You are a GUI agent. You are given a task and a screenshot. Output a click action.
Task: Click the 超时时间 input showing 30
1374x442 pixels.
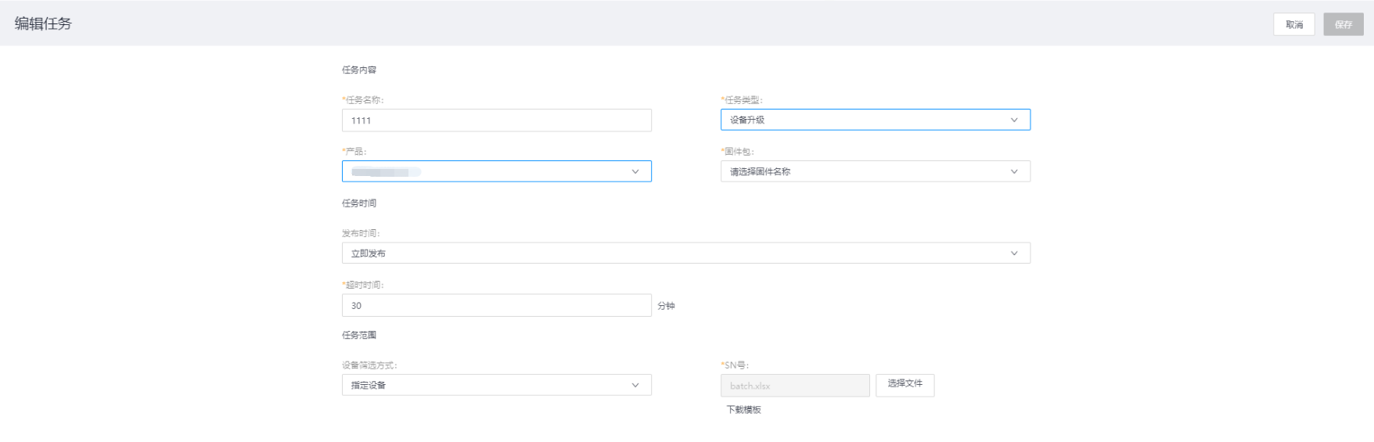pyautogui.click(x=496, y=306)
